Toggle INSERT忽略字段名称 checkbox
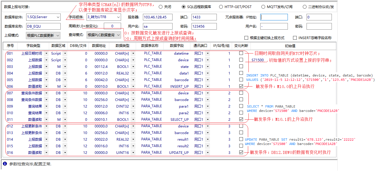 pos(295,38)
